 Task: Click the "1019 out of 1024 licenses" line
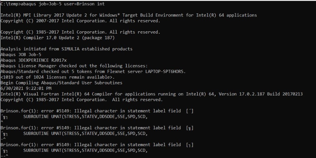pyautogui.click(x=58, y=77)
